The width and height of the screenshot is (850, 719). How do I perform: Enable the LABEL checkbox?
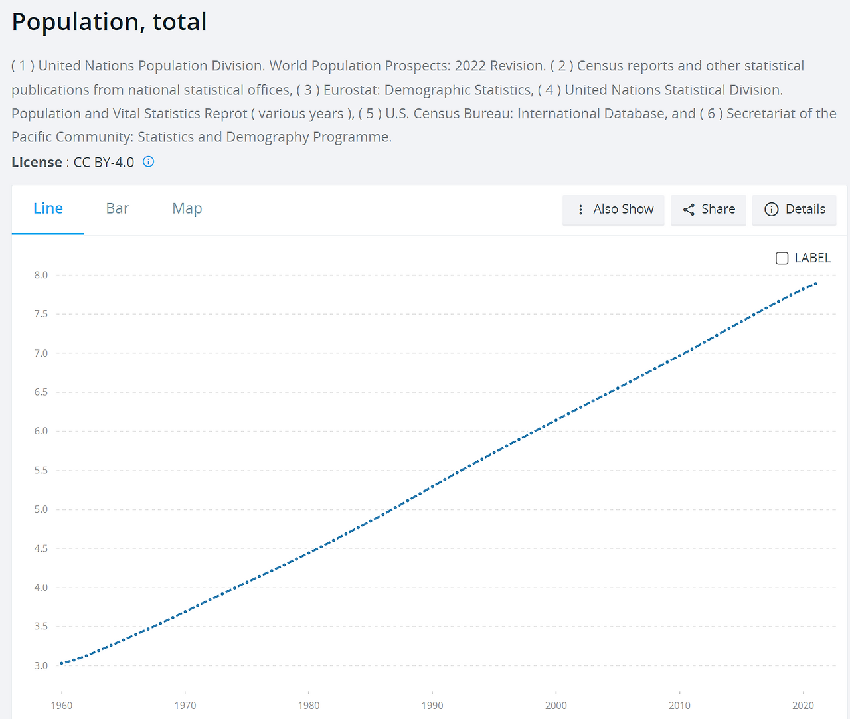782,258
